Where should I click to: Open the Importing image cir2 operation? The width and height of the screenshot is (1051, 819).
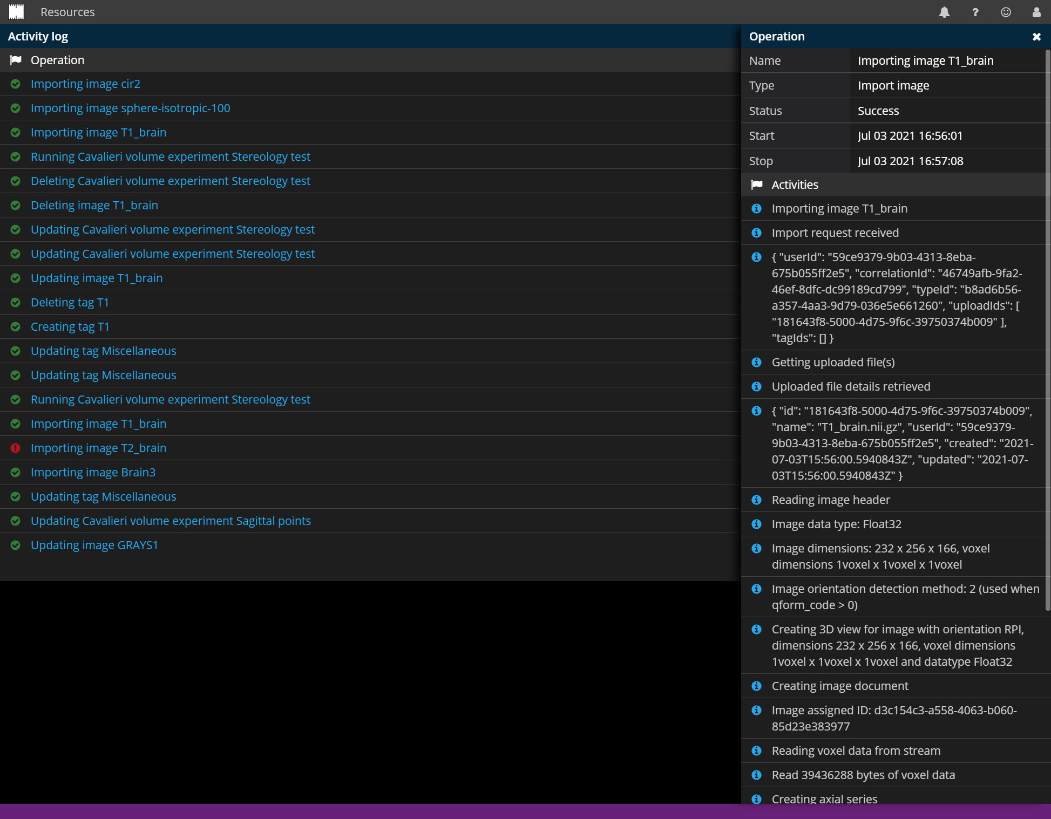[x=85, y=84]
